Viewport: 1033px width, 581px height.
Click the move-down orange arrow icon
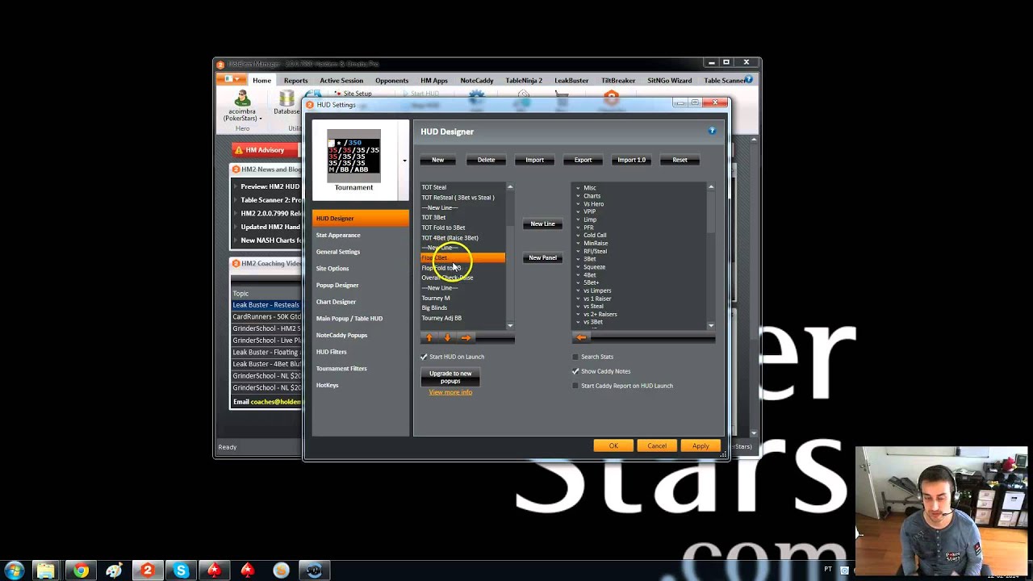point(447,338)
